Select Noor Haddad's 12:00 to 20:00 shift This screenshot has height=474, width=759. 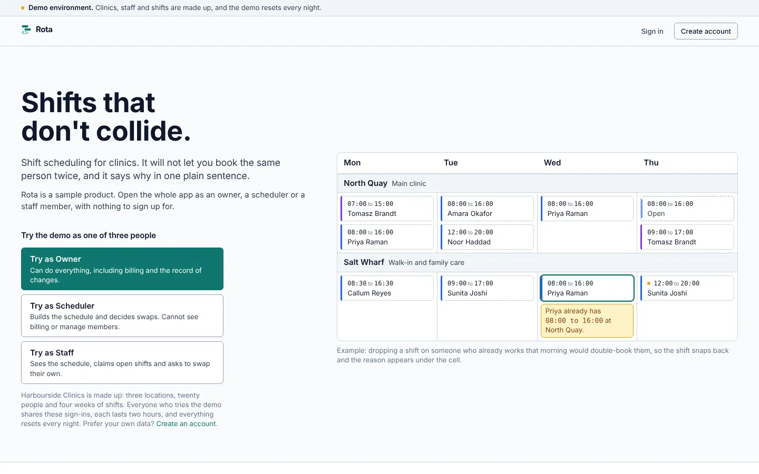(x=487, y=237)
